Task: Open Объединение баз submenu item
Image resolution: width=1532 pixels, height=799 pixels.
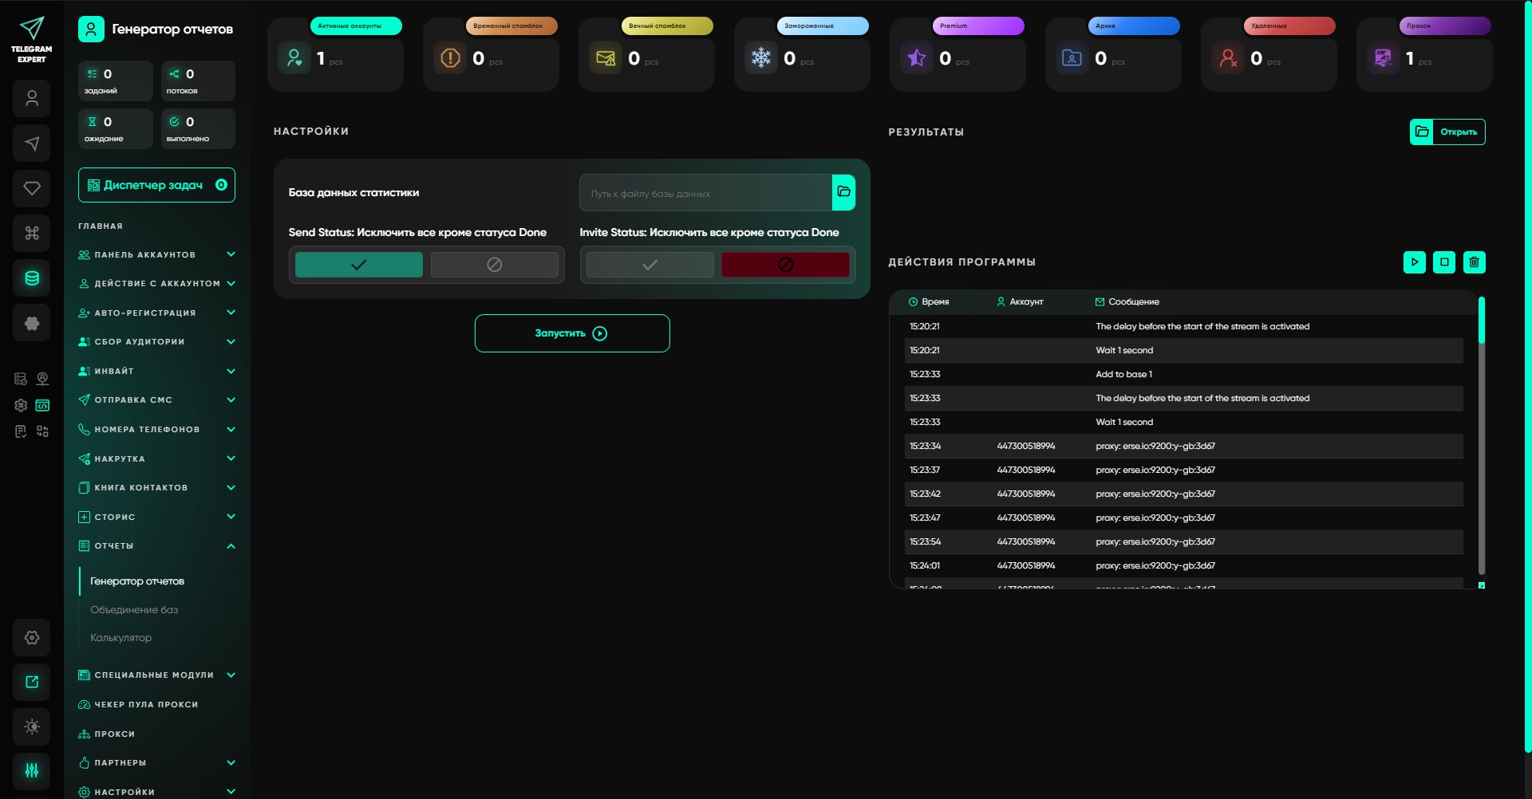Action: (x=134, y=610)
